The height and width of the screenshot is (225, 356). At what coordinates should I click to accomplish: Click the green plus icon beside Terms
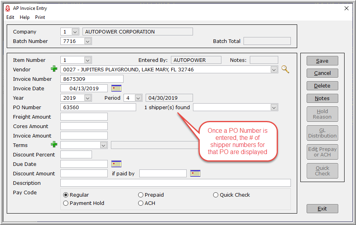54,145
